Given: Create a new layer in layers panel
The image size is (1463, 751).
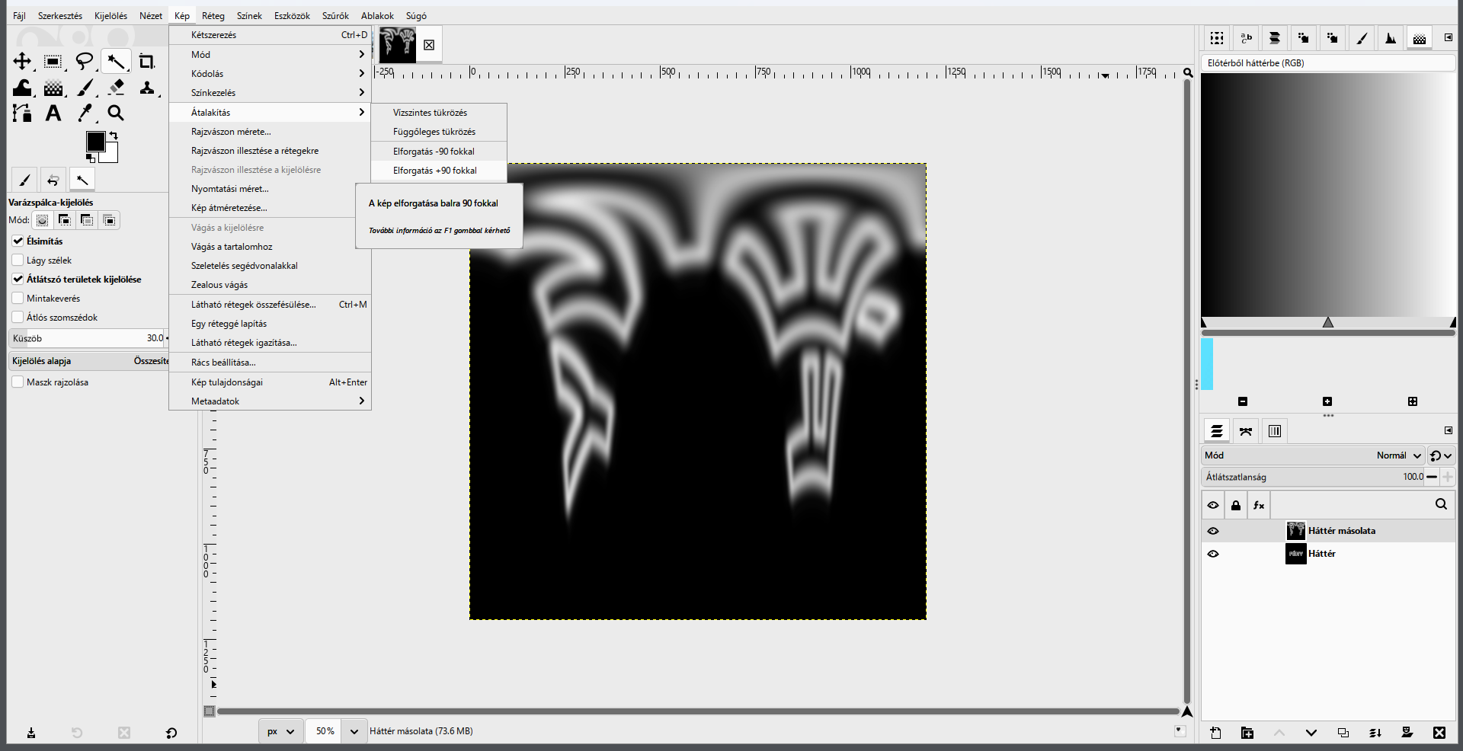Looking at the screenshot, I should pos(1215,733).
